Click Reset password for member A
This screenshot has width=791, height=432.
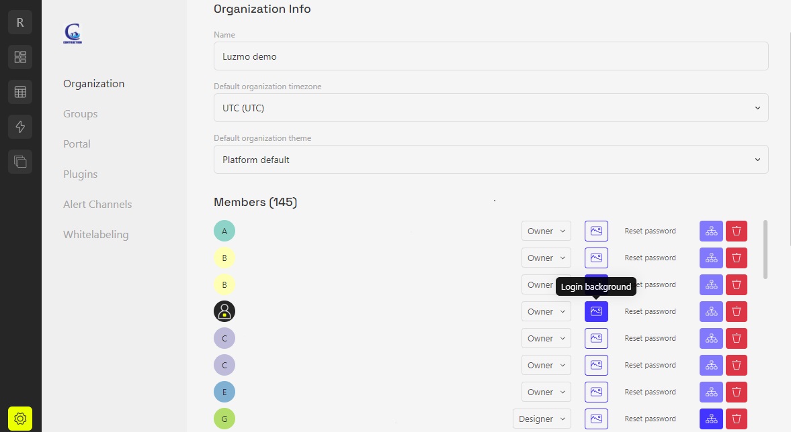650,231
